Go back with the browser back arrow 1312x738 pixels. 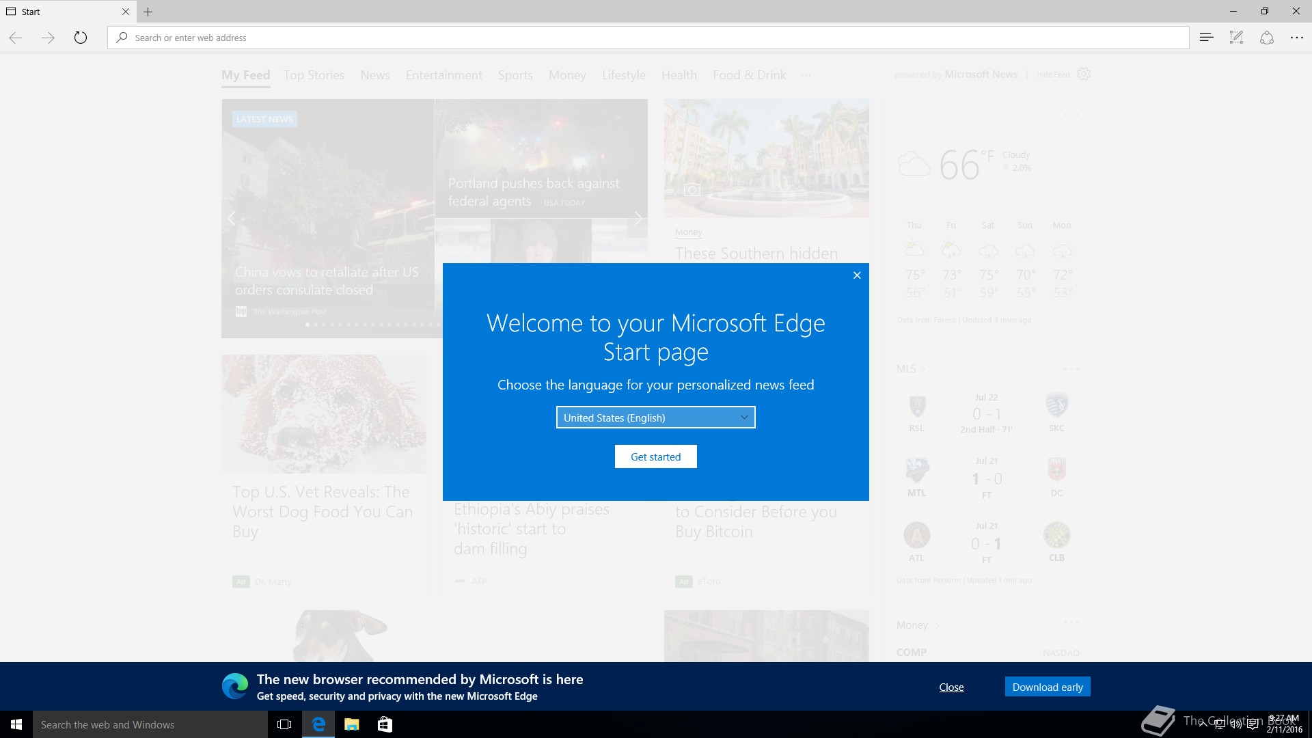point(16,38)
